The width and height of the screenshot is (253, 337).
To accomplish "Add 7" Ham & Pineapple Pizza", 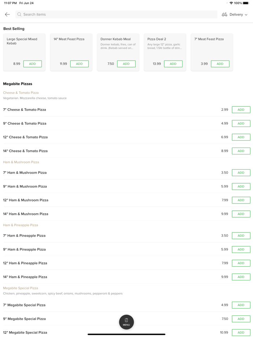I will point(241,236).
